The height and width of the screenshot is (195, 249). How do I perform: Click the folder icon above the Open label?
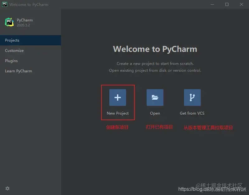[155, 97]
